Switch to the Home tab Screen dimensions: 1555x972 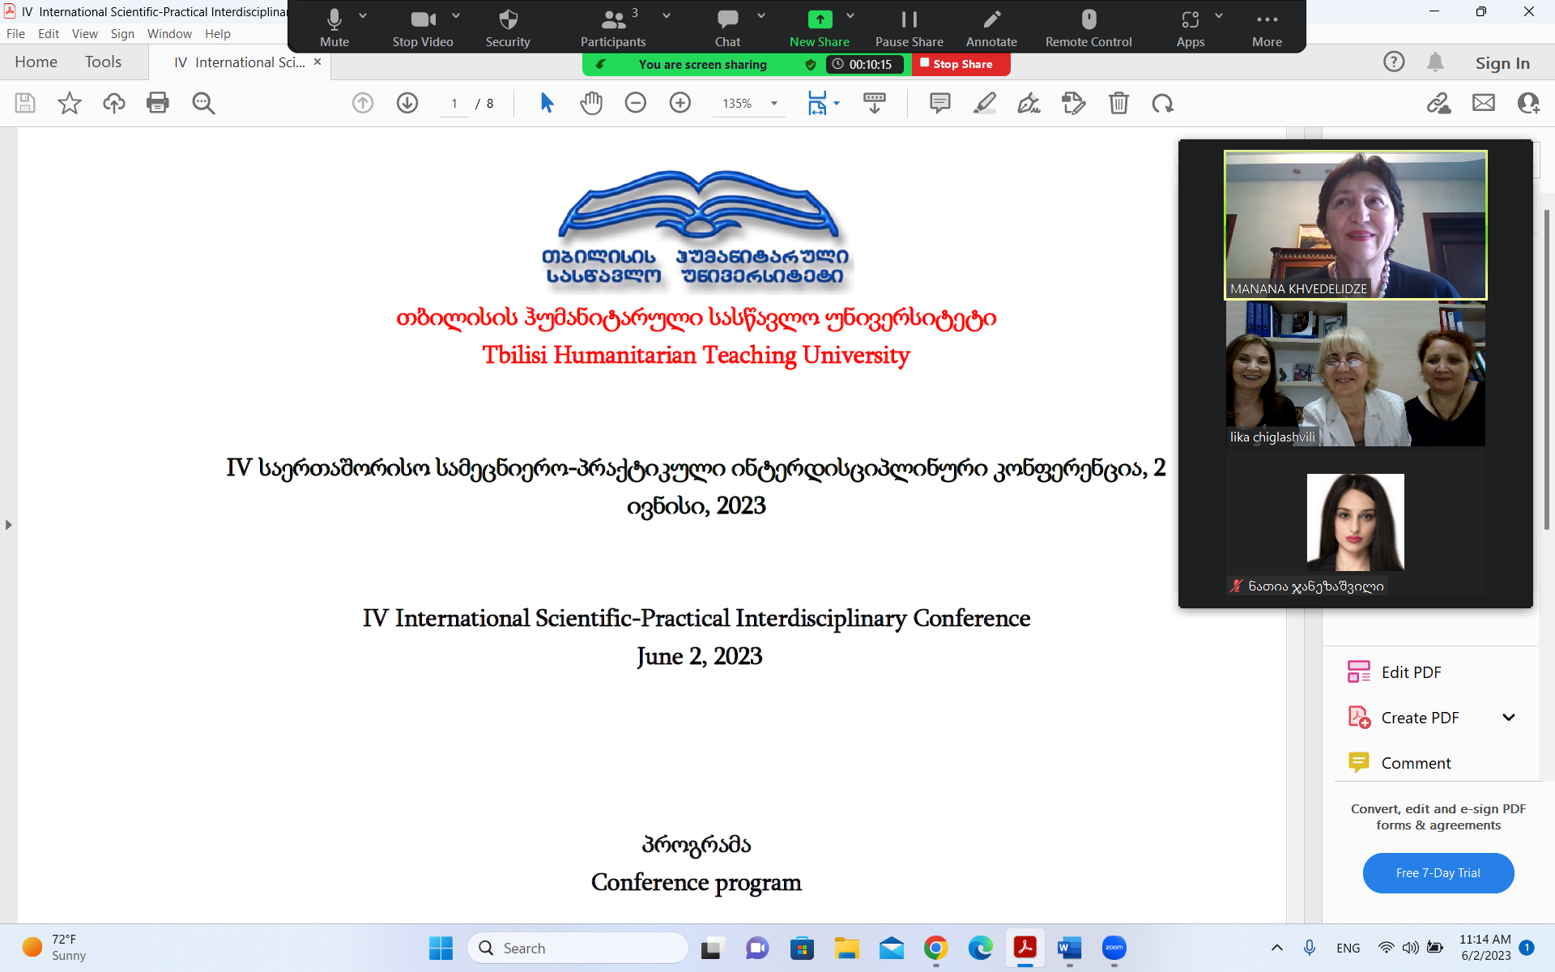[x=36, y=62]
